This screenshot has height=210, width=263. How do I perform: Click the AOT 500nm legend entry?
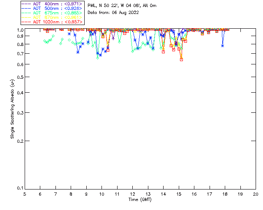[x=52, y=8]
